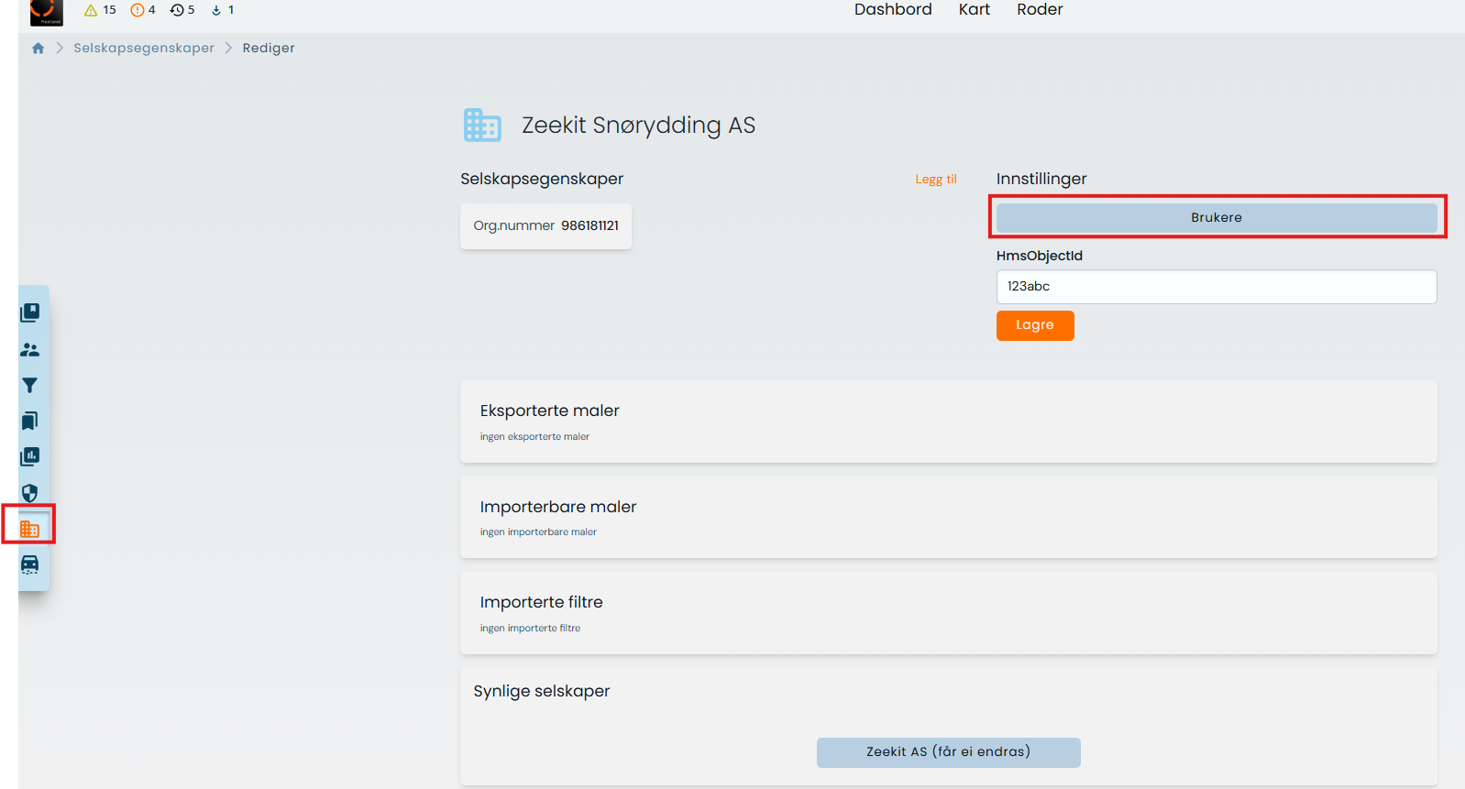
Task: Click the download arrow icon in the top bar
Action: [216, 10]
